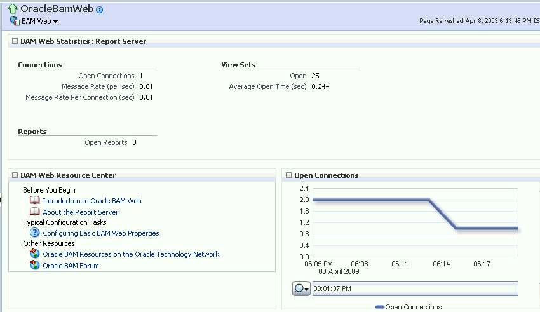Click the Connections section heading
Viewport: 540px width, 312px height.
click(x=40, y=65)
